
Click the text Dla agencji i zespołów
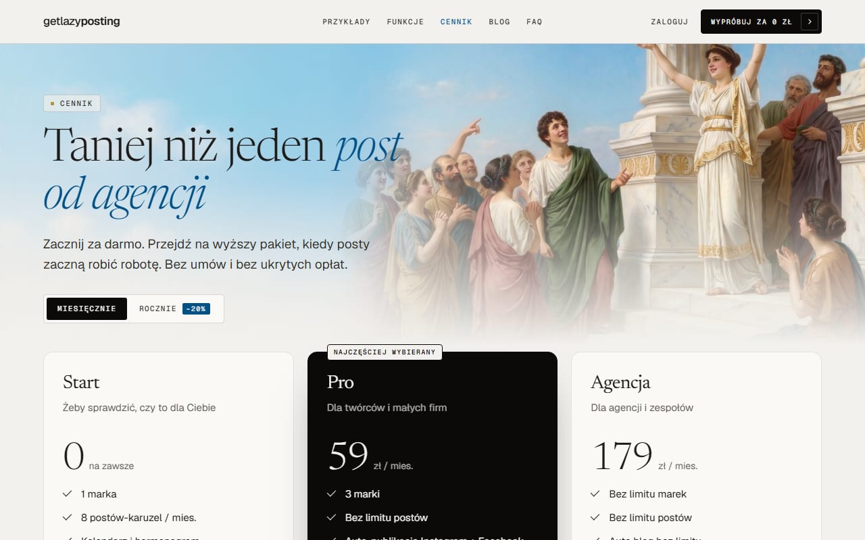pyautogui.click(x=642, y=408)
